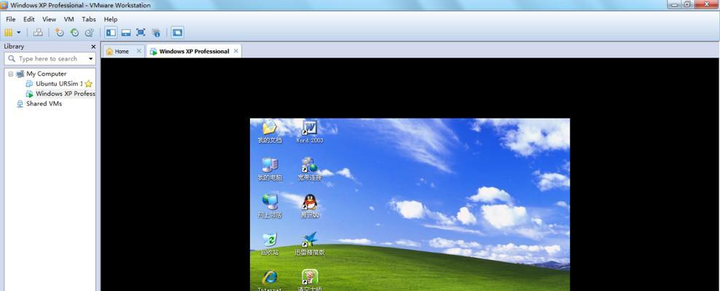Close the Library panel
This screenshot has height=291, width=720.
[93, 47]
